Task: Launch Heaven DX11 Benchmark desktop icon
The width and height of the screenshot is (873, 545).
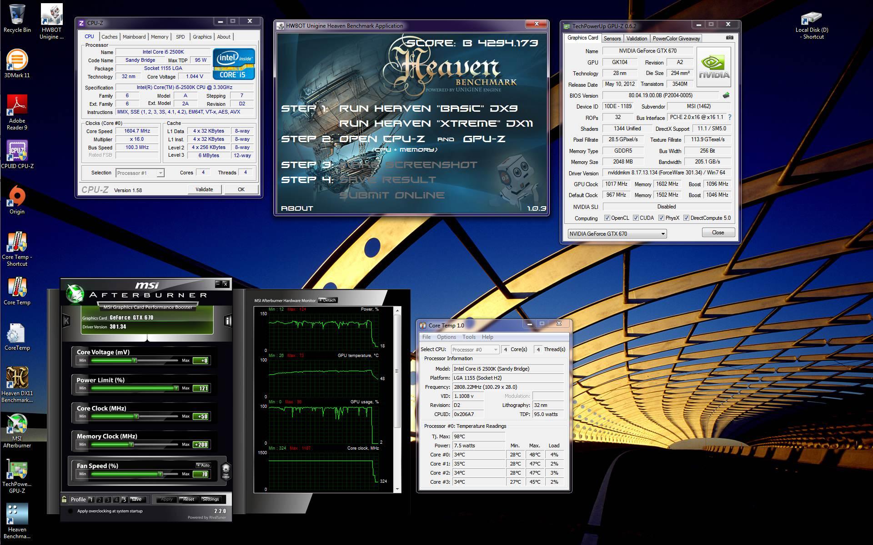Action: [17, 385]
